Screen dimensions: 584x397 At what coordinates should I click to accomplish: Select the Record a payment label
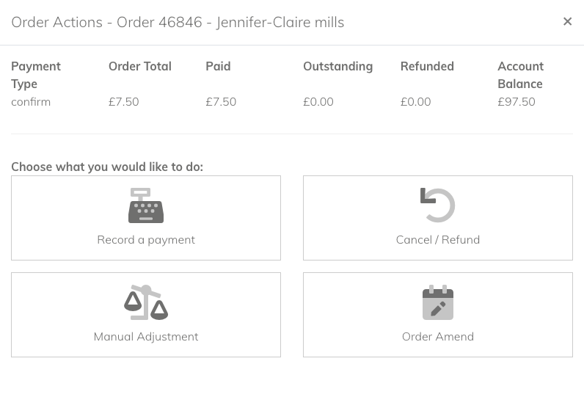(146, 240)
